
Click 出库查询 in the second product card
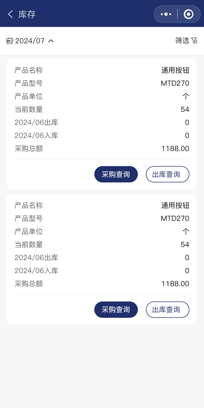click(167, 310)
